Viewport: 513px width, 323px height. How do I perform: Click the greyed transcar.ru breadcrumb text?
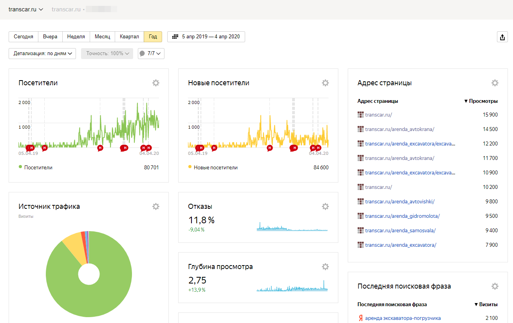[x=66, y=9]
